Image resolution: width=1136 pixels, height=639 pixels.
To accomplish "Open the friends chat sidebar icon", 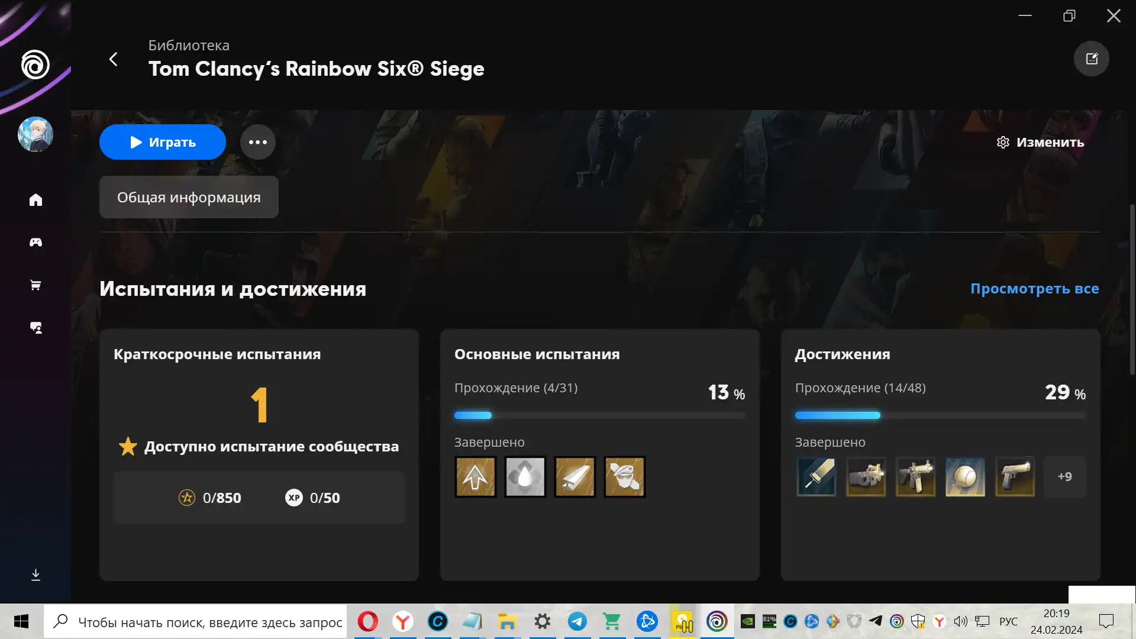I will (x=35, y=328).
